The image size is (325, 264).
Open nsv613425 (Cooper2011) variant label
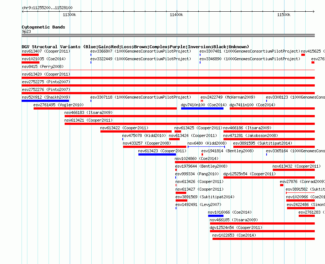(198, 128)
